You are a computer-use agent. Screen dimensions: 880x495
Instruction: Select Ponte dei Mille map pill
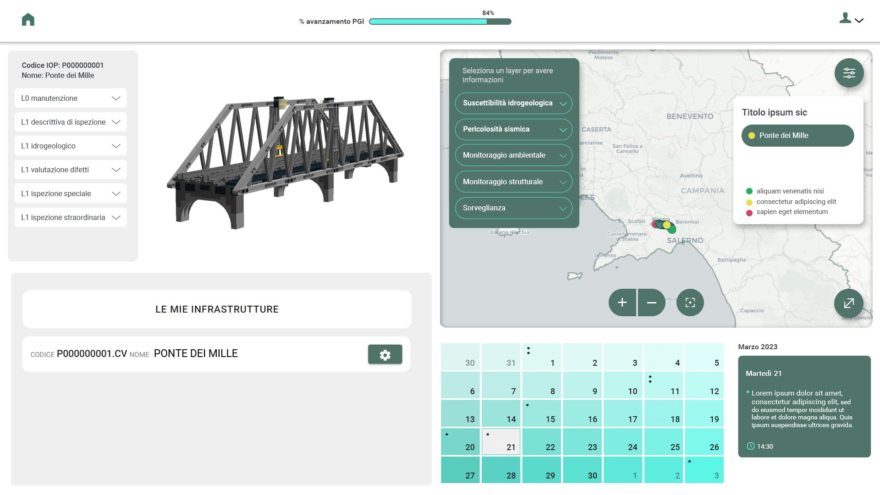[797, 136]
